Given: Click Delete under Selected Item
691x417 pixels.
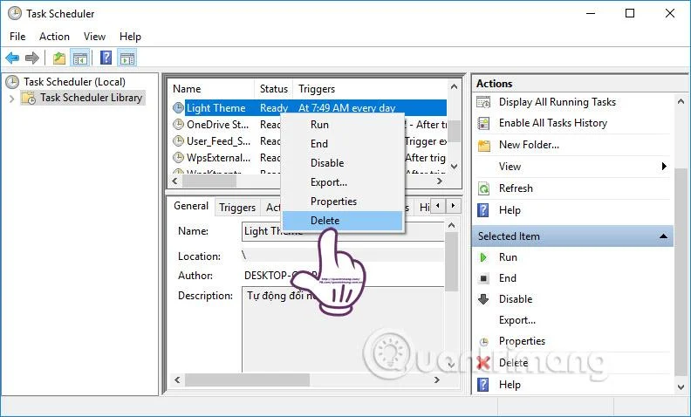Looking at the screenshot, I should (513, 363).
